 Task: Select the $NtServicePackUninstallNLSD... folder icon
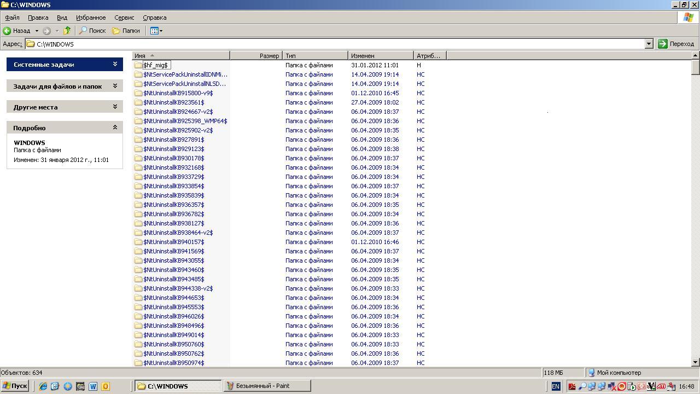138,84
